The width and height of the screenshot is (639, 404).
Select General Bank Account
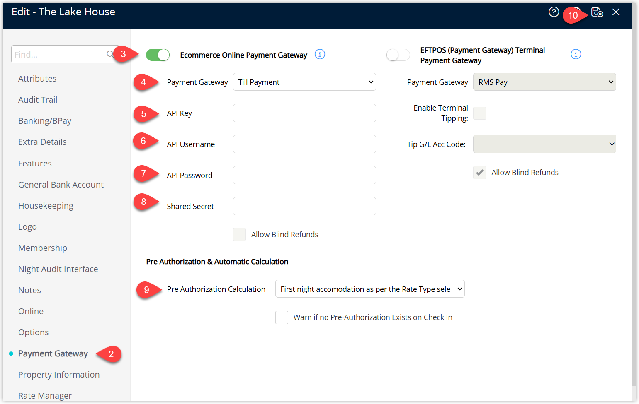(x=61, y=185)
